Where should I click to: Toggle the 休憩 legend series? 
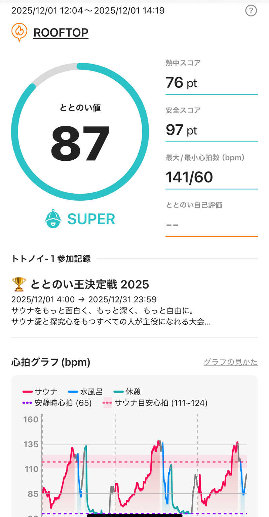[127, 392]
